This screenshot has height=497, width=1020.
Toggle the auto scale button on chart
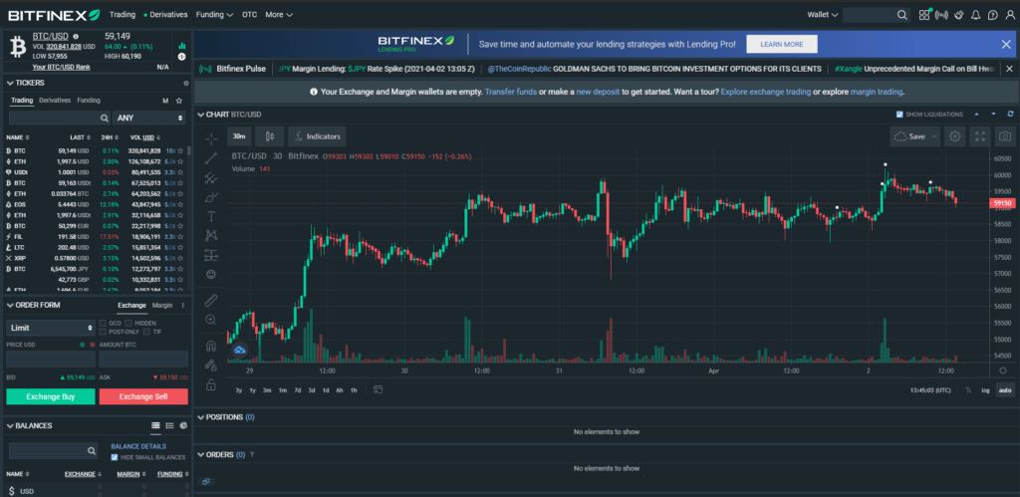coord(1005,389)
